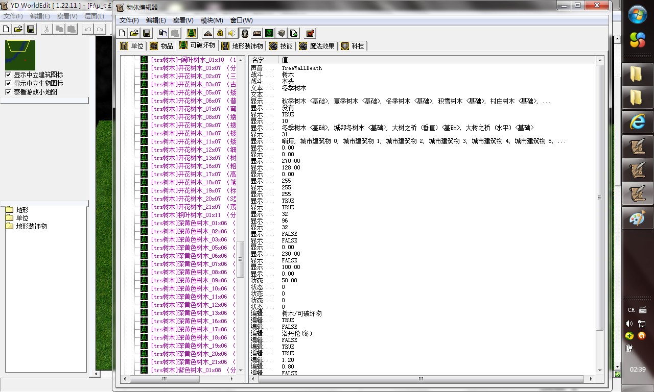Toggle 显示中立建筑图标 checkbox
Screen dimensions: 654x392
[x=8, y=75]
